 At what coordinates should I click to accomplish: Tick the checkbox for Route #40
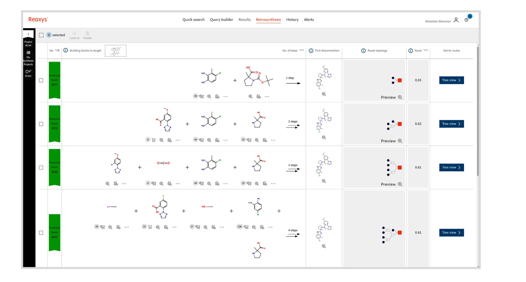pyautogui.click(x=41, y=168)
